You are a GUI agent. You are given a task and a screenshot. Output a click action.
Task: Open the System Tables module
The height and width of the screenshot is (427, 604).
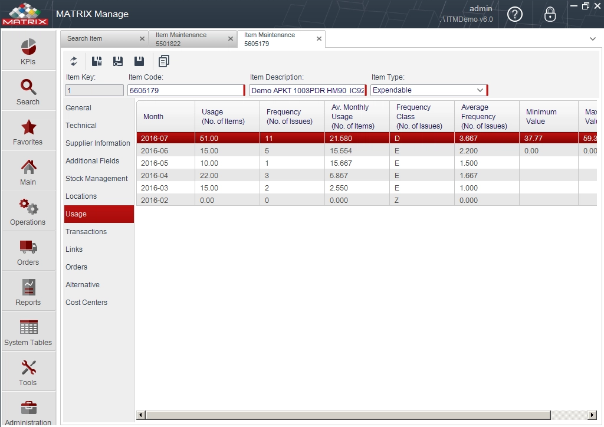click(x=28, y=331)
